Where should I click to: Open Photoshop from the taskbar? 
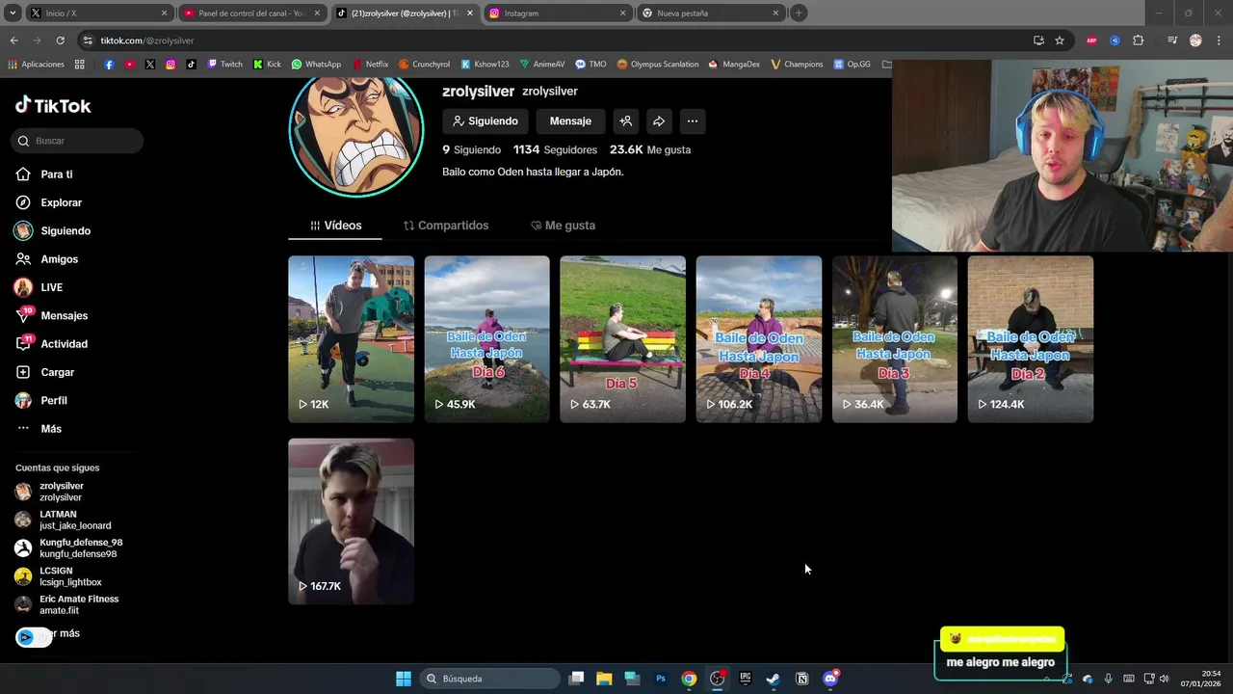661,679
